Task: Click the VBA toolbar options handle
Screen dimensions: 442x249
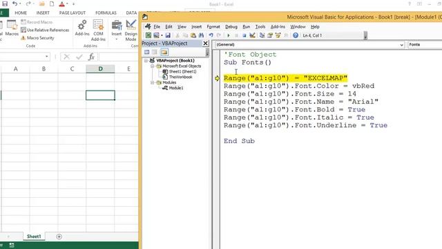Action: 365,35
